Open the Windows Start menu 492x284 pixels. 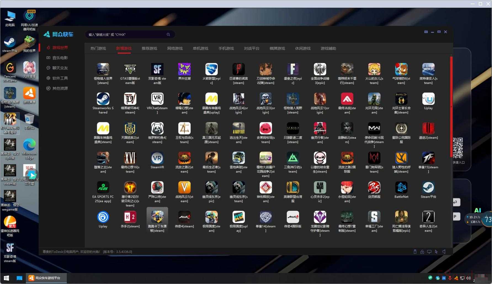[6, 278]
